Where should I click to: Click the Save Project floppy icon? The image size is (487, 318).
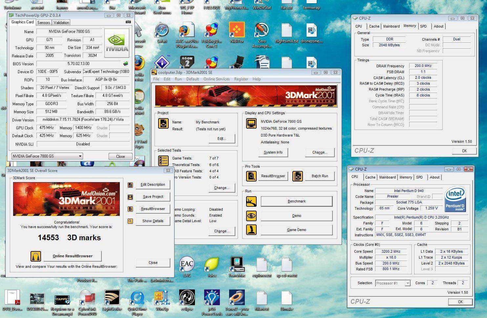[130, 197]
